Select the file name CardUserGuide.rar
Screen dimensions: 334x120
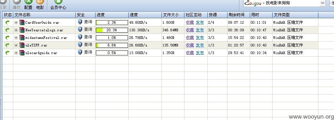click(42, 22)
